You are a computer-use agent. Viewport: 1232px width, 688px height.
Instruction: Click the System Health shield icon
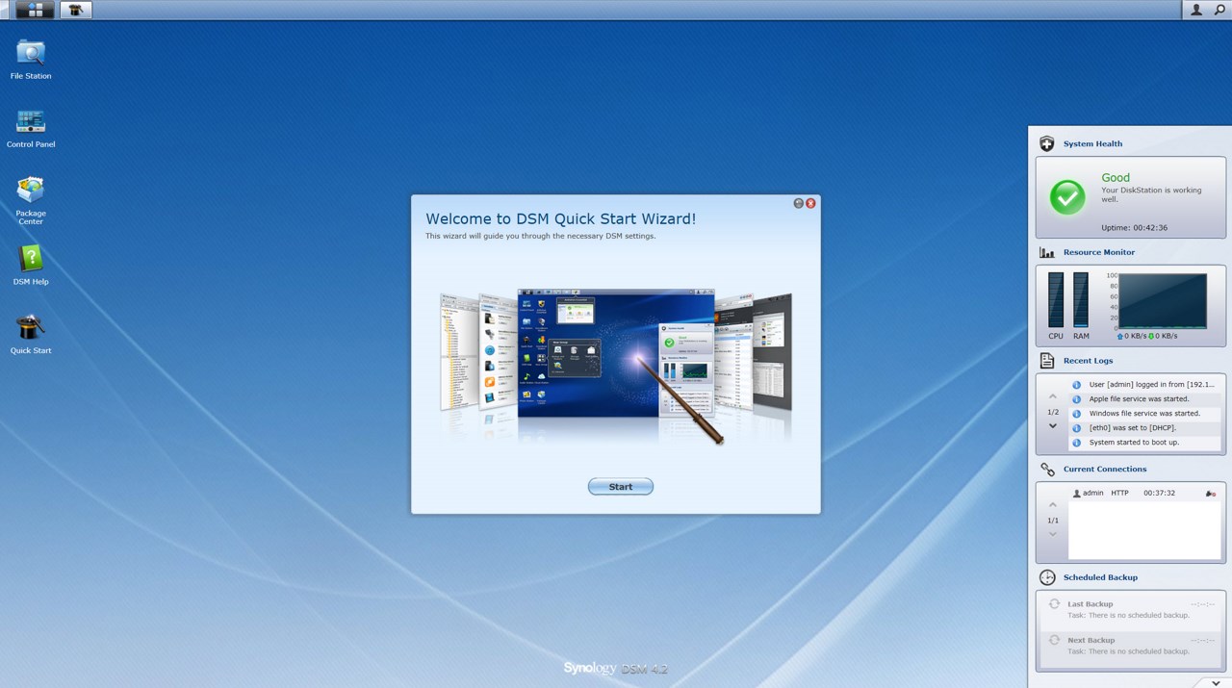[x=1047, y=143]
